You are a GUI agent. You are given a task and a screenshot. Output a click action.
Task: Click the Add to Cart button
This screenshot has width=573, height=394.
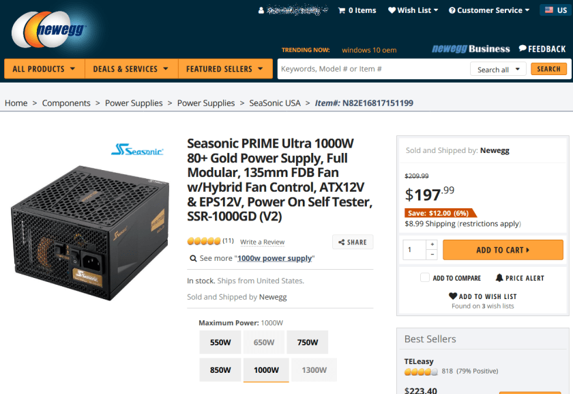pyautogui.click(x=503, y=250)
